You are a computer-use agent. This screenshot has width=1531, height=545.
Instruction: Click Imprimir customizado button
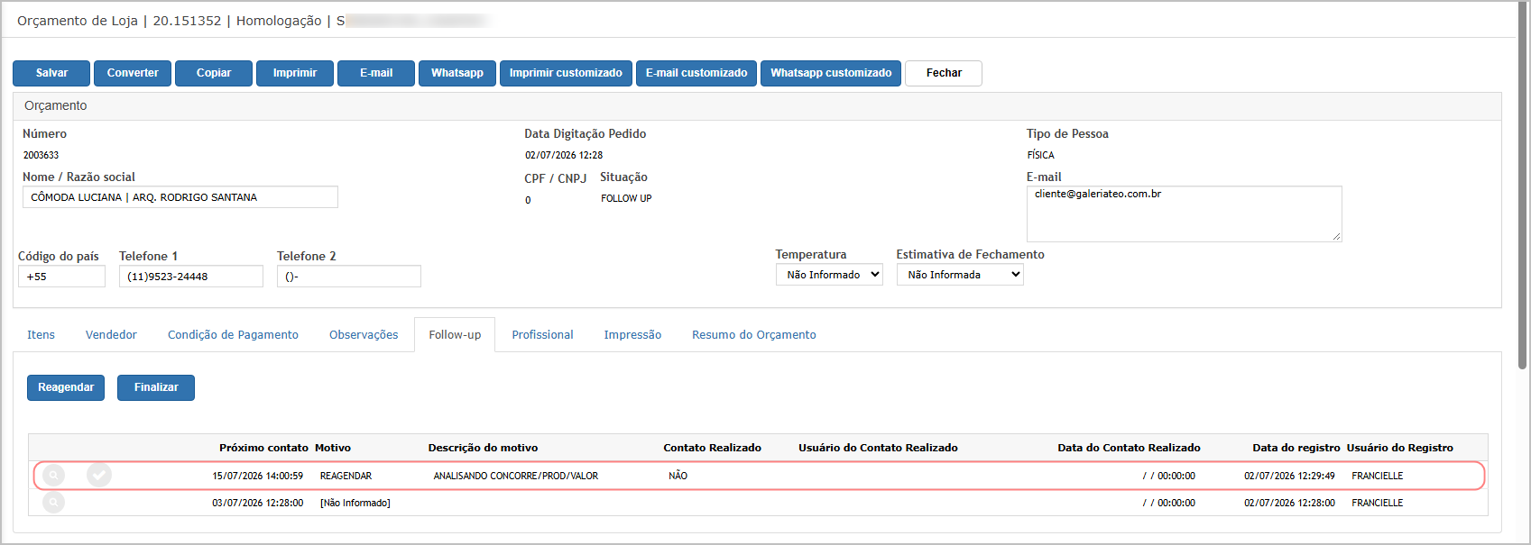pyautogui.click(x=566, y=73)
